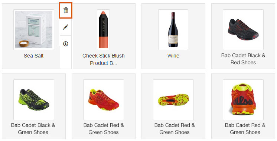
Task: Click Bab Cadet Black & Green Shoes label
Action: pos(33,129)
